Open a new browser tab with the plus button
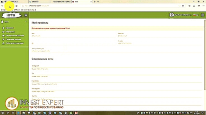Image resolution: width=206 pixels, height=115 pixels. [95, 2]
